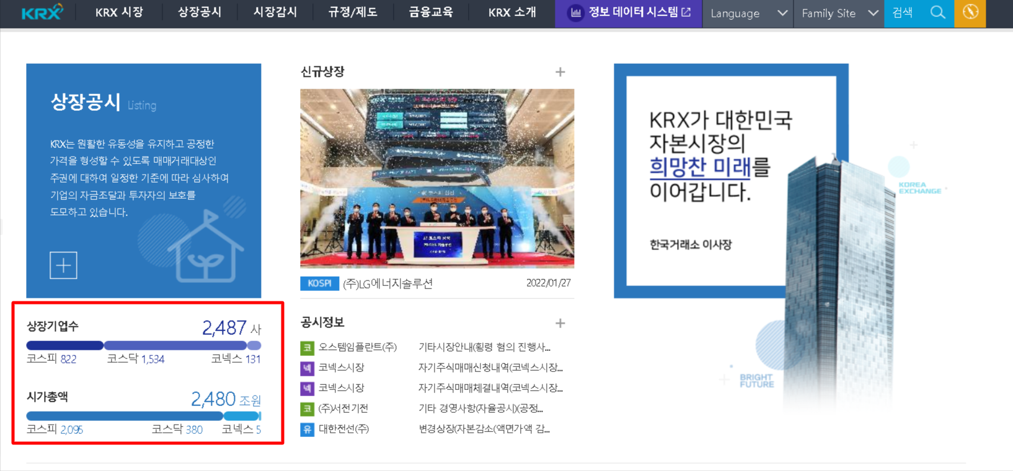Viewport: 1013px width, 471px height.
Task: Expand the Language dropdown
Action: click(748, 13)
